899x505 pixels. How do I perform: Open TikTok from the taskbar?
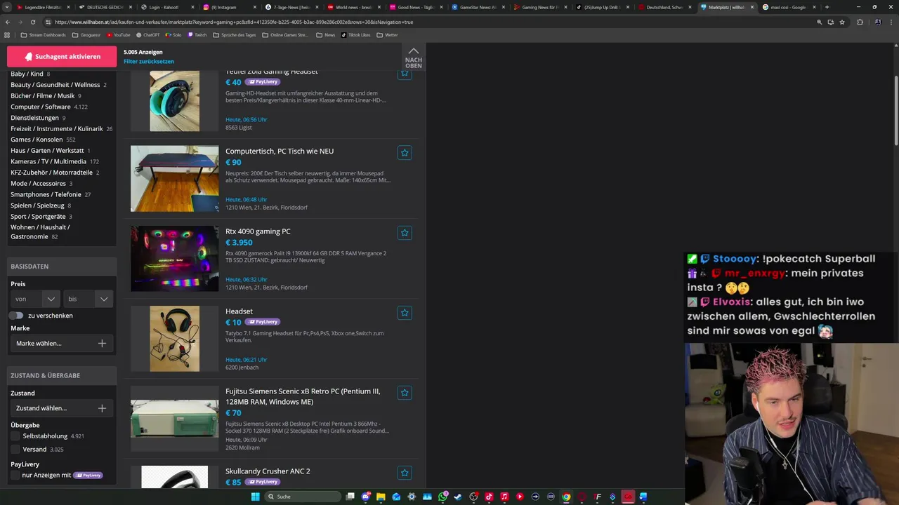(489, 497)
